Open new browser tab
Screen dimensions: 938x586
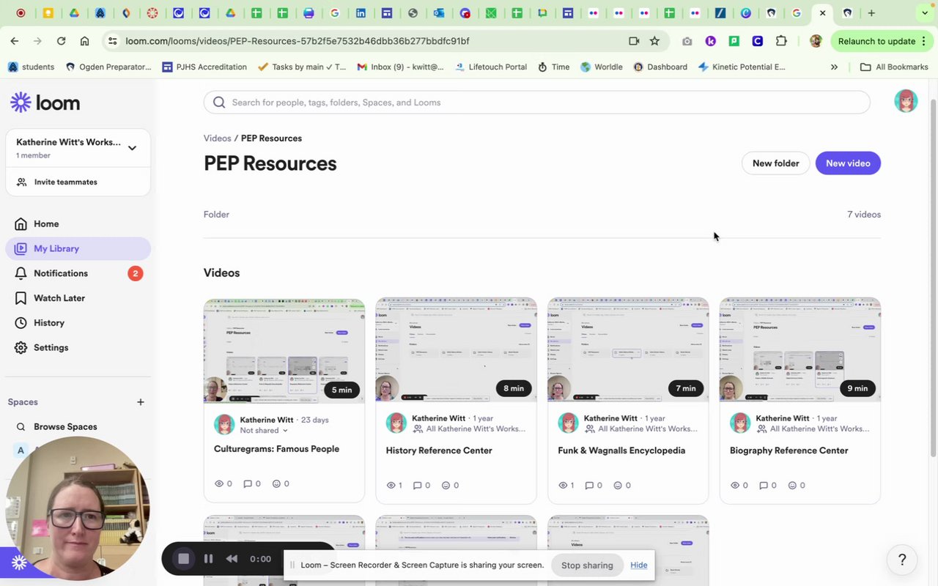tap(871, 13)
